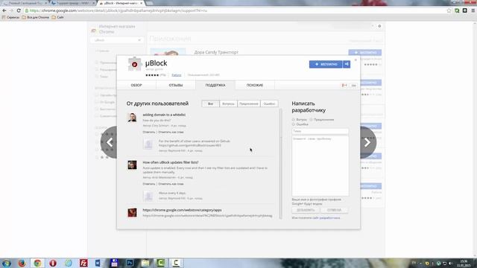The width and height of the screenshot is (477, 268).
Task: Open the floppy-disk app in the taskbar
Action: [114, 263]
